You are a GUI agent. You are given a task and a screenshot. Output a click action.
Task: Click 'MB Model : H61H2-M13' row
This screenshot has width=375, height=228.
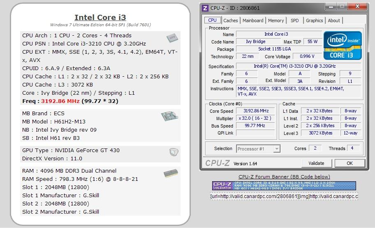pos(54,122)
